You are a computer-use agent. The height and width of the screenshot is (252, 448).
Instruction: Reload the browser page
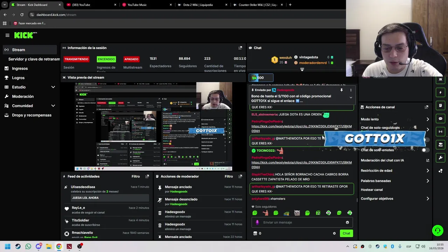tap(22, 15)
